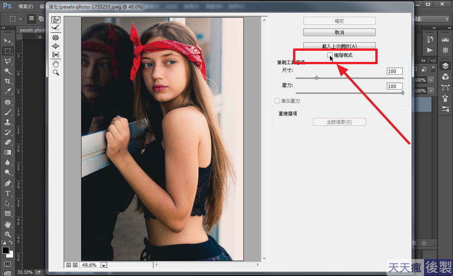Expand the tools panel double arrow
Screen dimensions: 453x276
coord(3,28)
